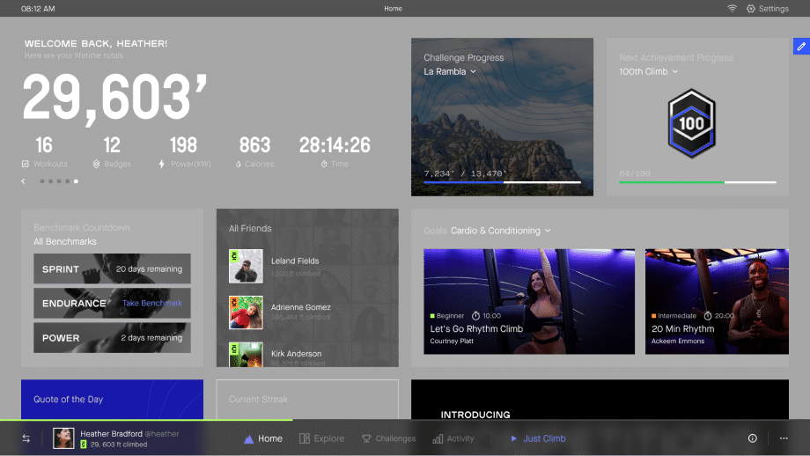Click the Challenges trophy icon
Screen dimensions: 810x456
pos(366,438)
